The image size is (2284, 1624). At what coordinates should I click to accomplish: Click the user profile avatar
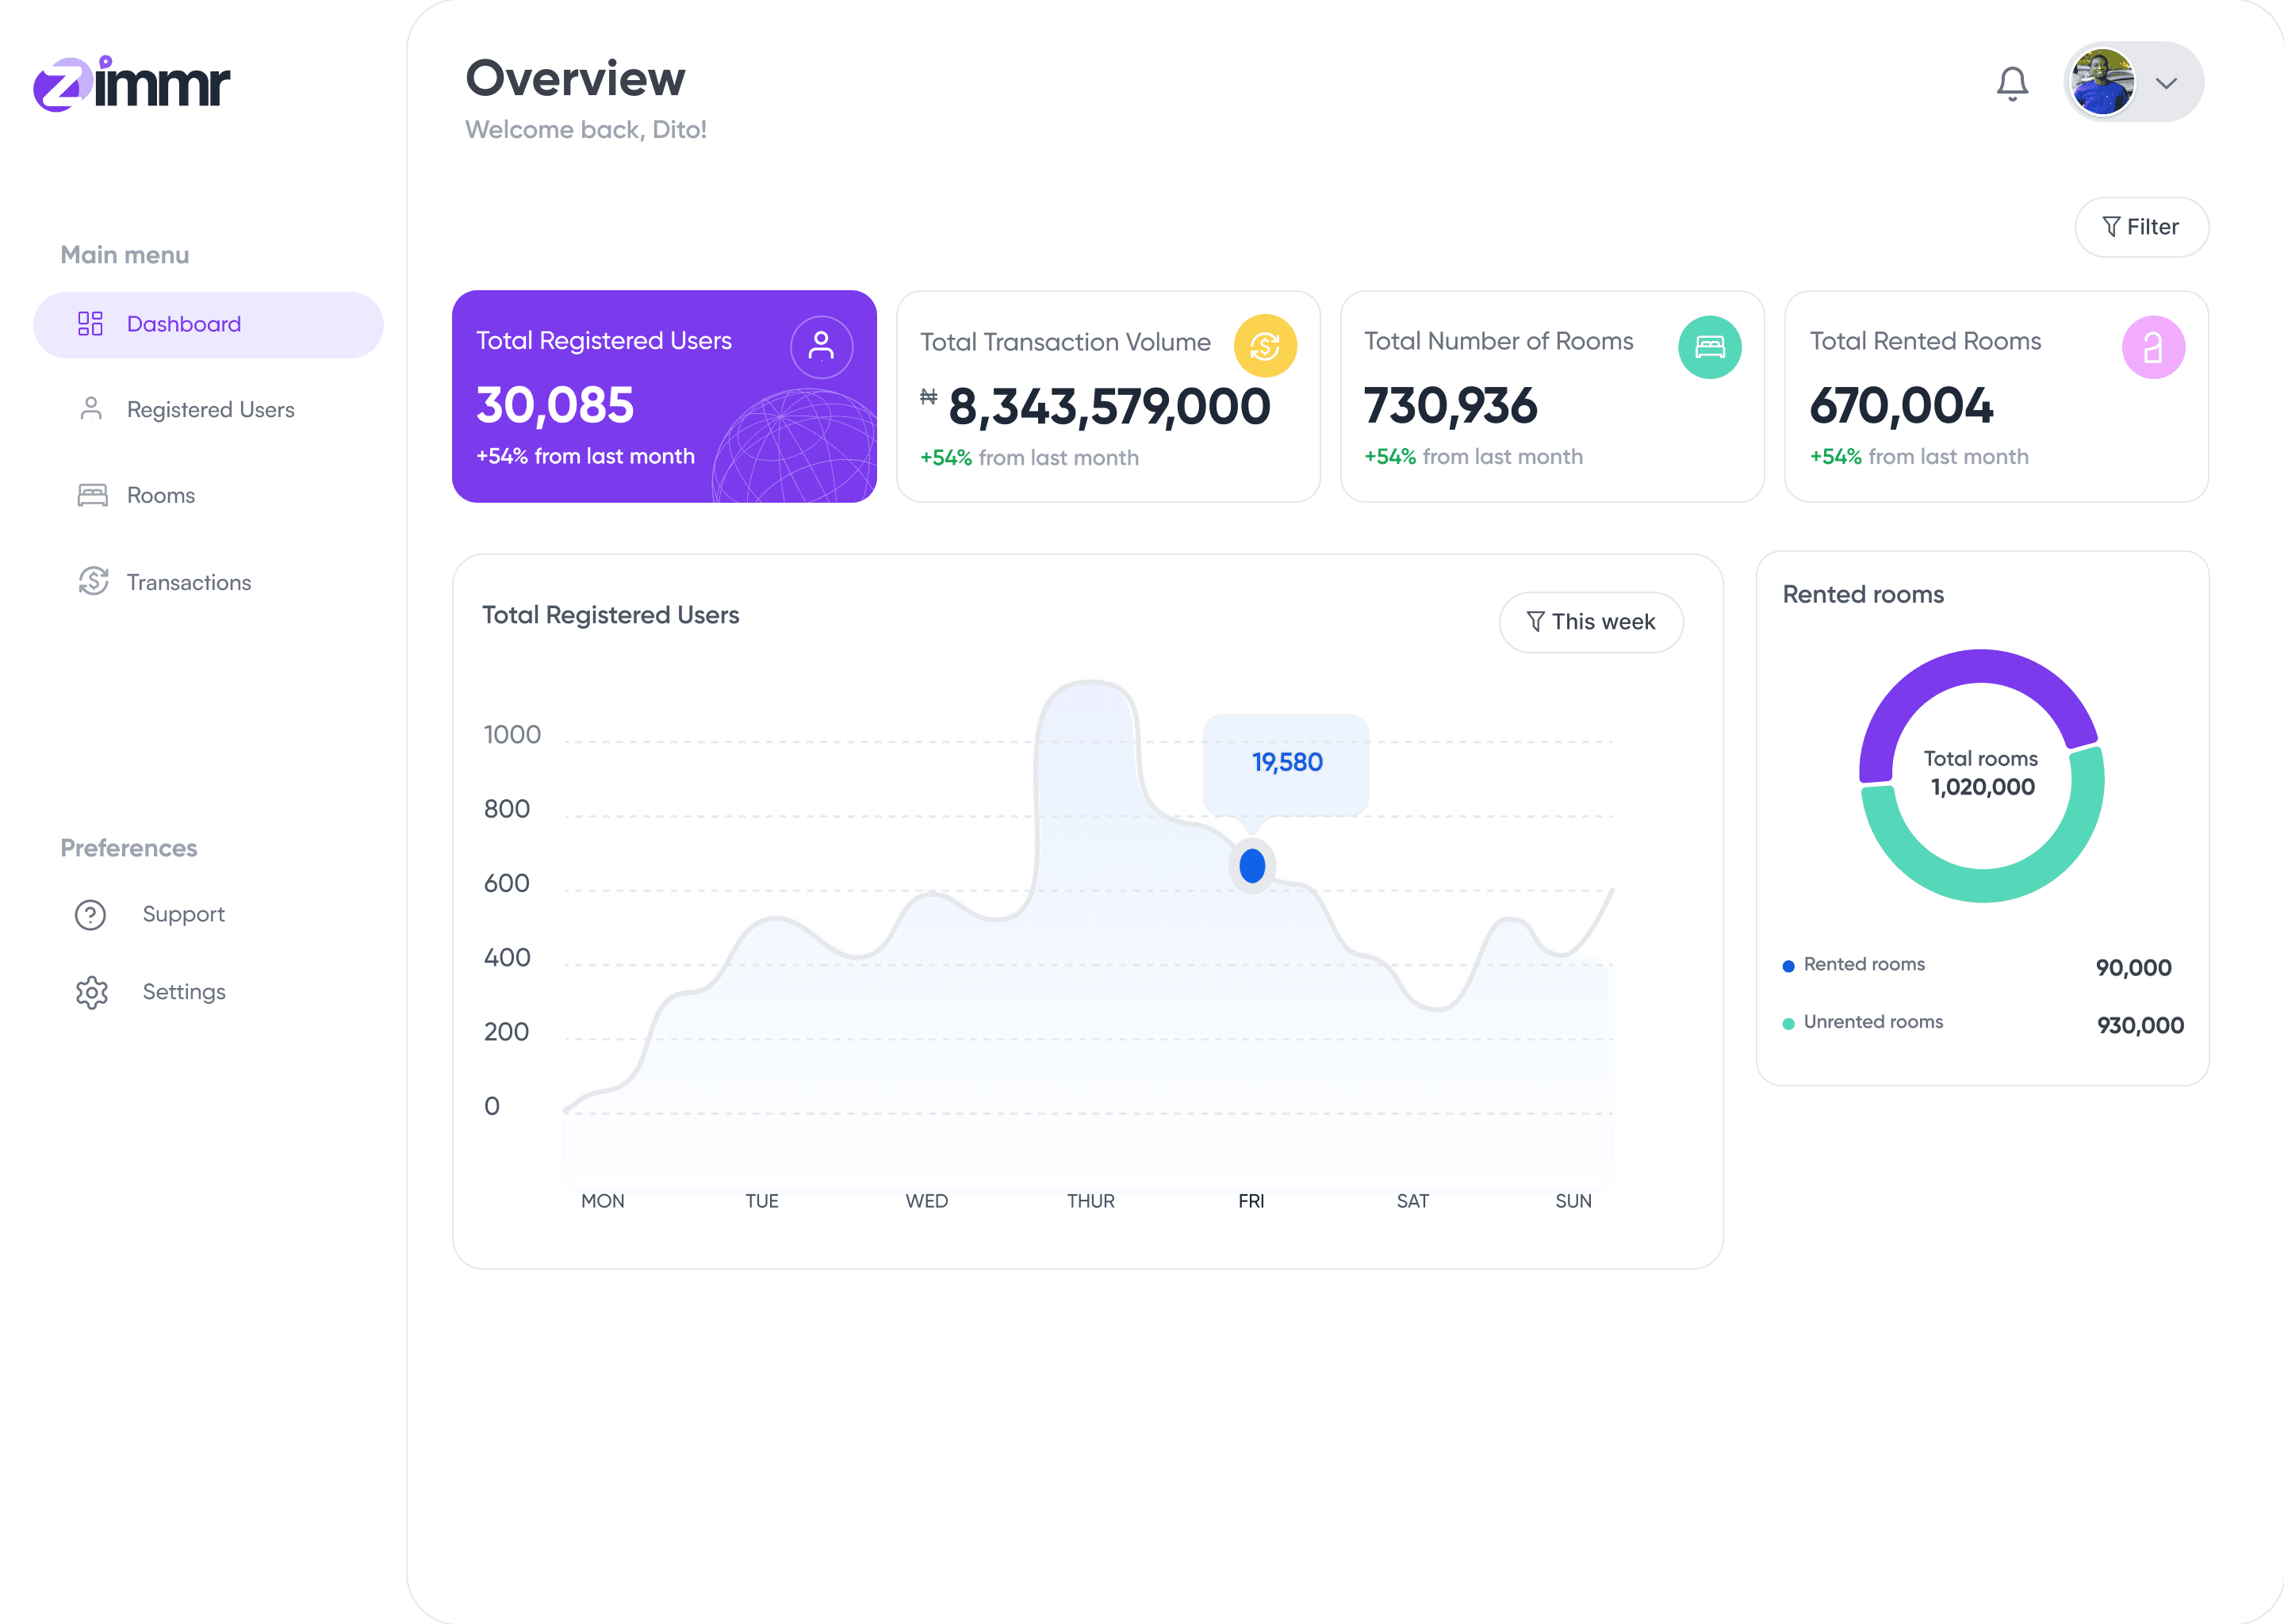tap(2102, 82)
